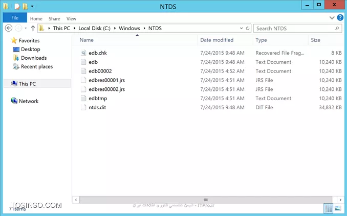Select This PC in the breadcrumb

click(x=61, y=28)
